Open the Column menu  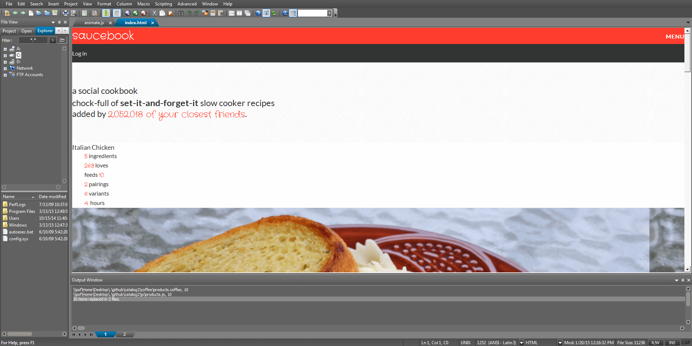tap(124, 4)
